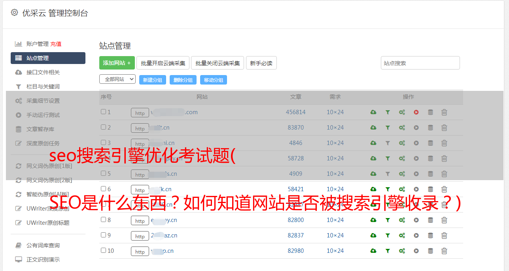Viewport: 509px width, 271px height.
Task: Click the trash icon in row 9
Action: click(444, 235)
